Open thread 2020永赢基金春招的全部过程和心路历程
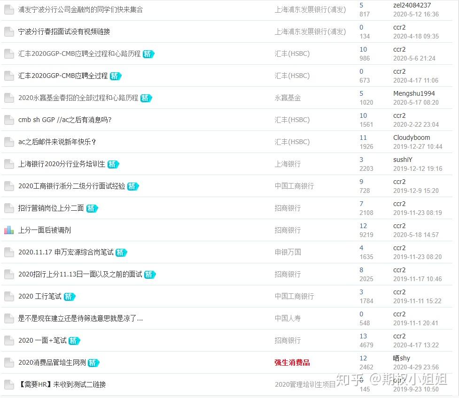 78,98
